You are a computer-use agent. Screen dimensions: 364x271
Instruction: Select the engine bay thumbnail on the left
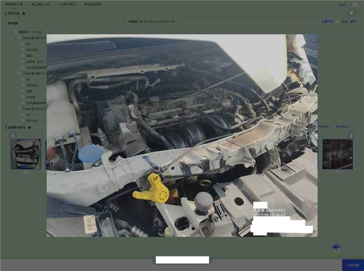click(x=26, y=154)
